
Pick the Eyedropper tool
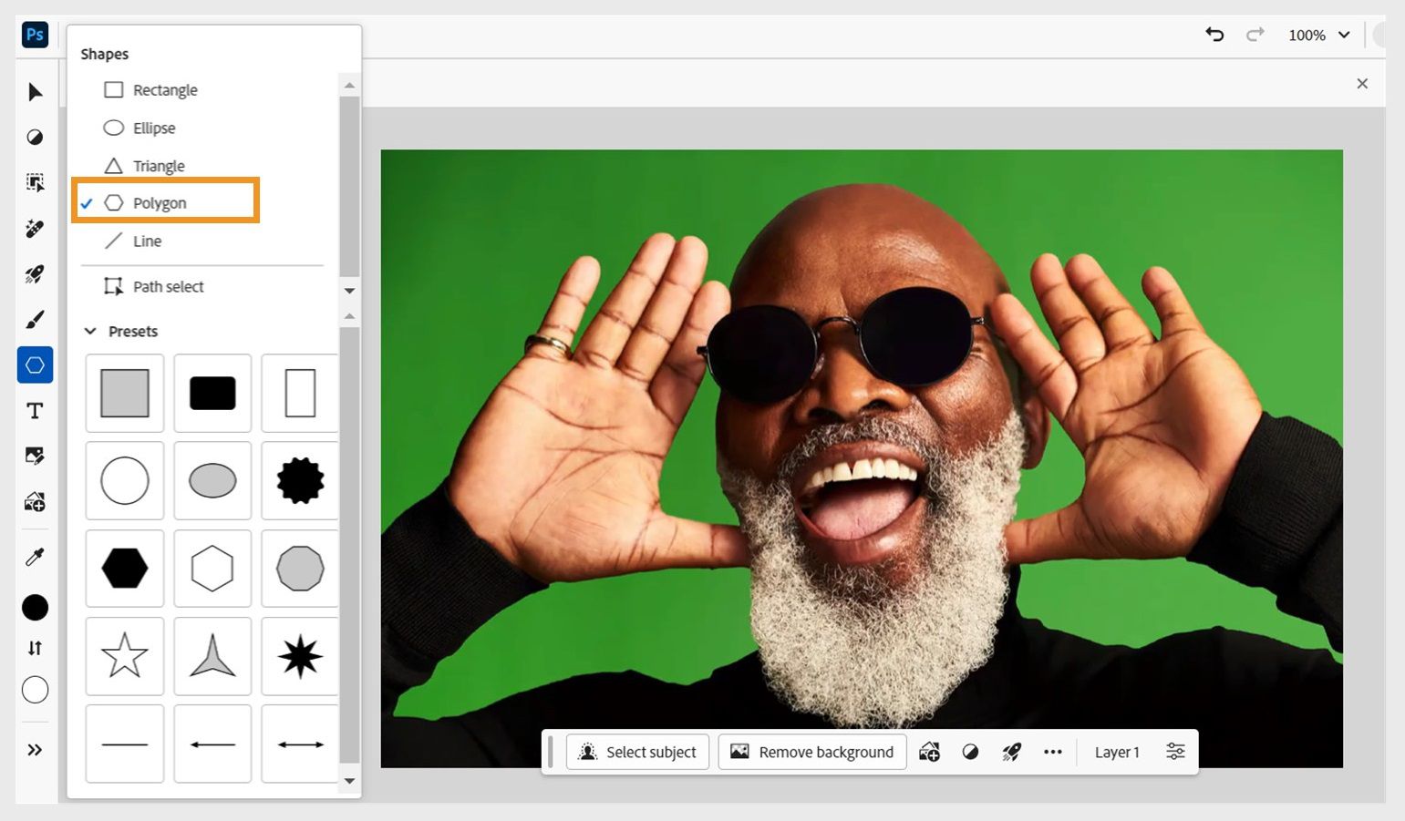[x=35, y=557]
